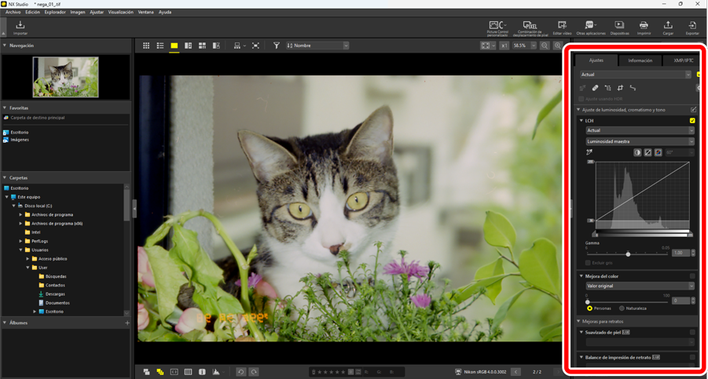Click the Imprimir printer icon
Image resolution: width=708 pixels, height=379 pixels.
[x=644, y=26]
